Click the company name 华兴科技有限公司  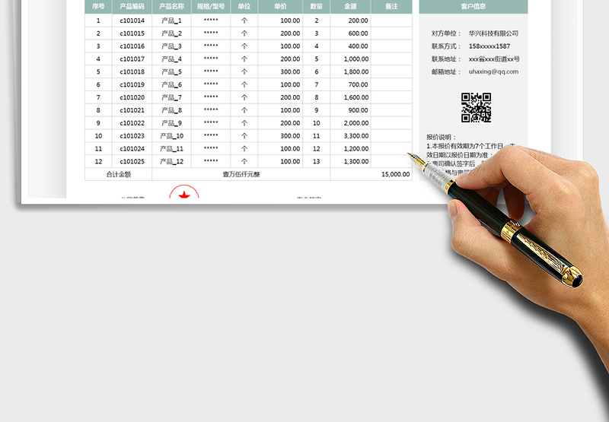coord(493,33)
